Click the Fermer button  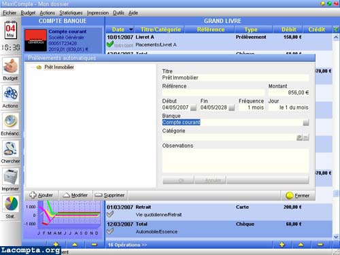pos(298,195)
